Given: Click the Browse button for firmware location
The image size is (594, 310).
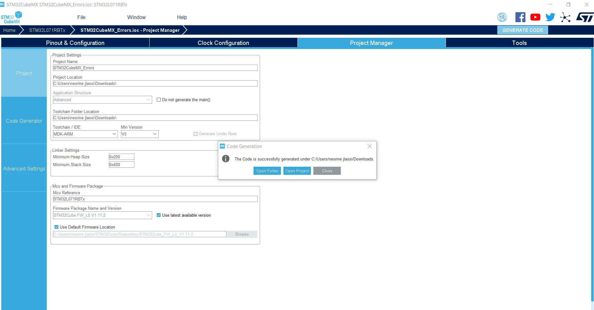Looking at the screenshot, I should [x=242, y=234].
